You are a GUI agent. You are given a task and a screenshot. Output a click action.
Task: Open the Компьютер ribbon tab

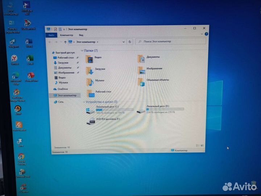point(66,35)
